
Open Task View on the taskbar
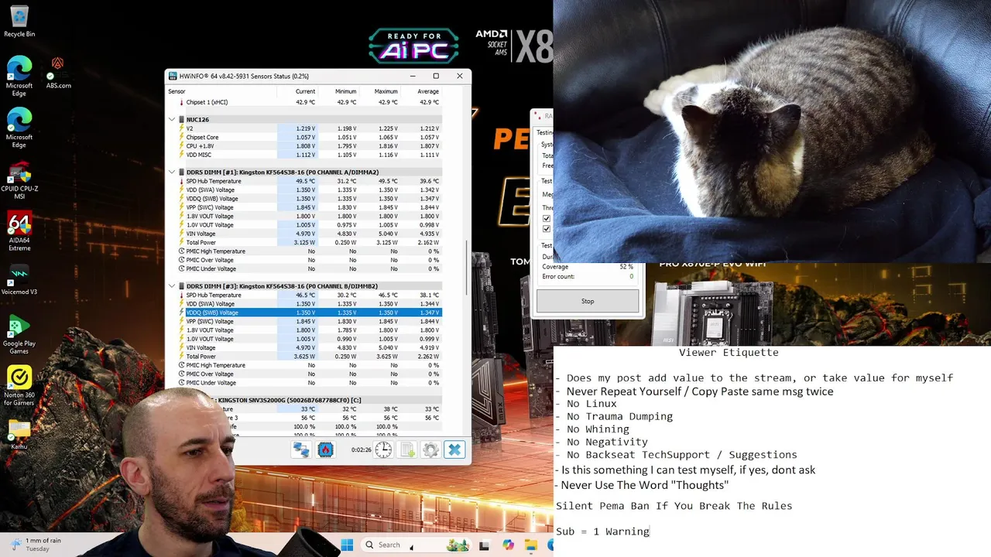coord(484,545)
